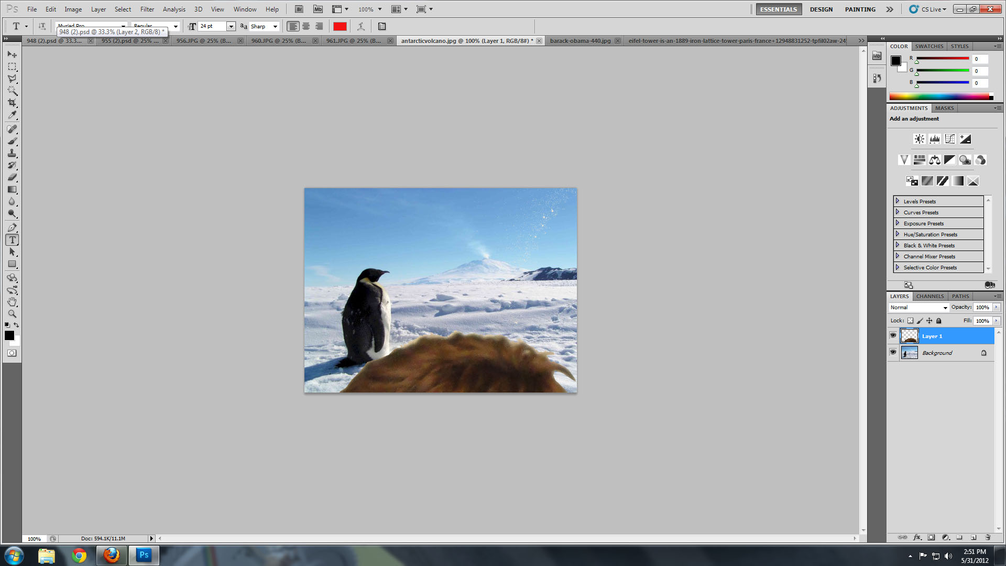Screen dimensions: 1006x566
Task: Open the Layer menu
Action: point(99,9)
